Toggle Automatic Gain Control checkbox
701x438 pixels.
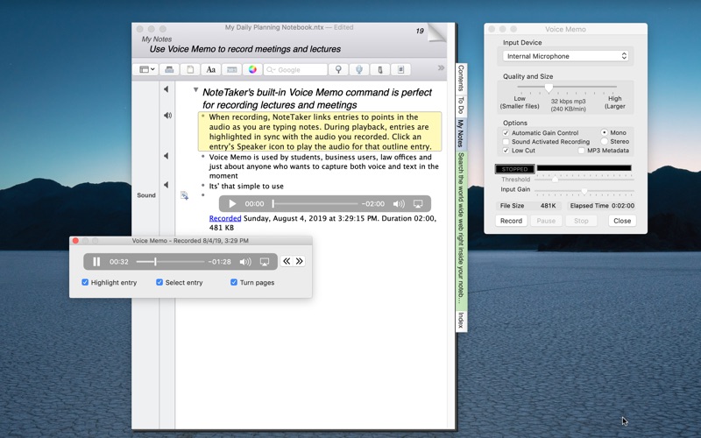click(506, 133)
